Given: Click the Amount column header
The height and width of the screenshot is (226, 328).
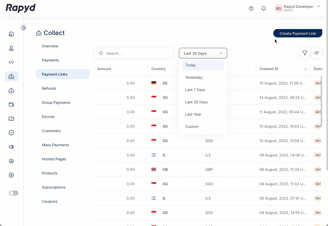Looking at the screenshot, I should pyautogui.click(x=104, y=69).
